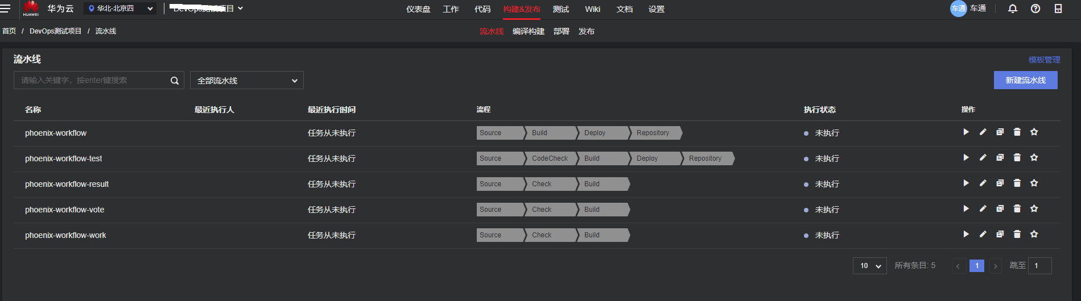This screenshot has width=1081, height=301.
Task: Open the phoenix-workflow-vote pipeline name
Action: tap(65, 210)
